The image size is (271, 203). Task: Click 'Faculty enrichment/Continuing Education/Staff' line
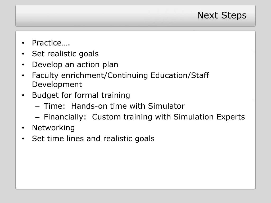121,75
